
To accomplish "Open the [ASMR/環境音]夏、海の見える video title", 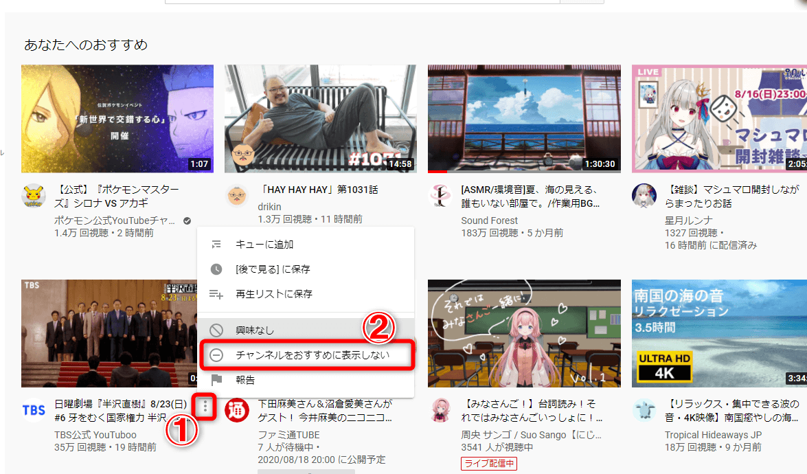I will (530, 196).
